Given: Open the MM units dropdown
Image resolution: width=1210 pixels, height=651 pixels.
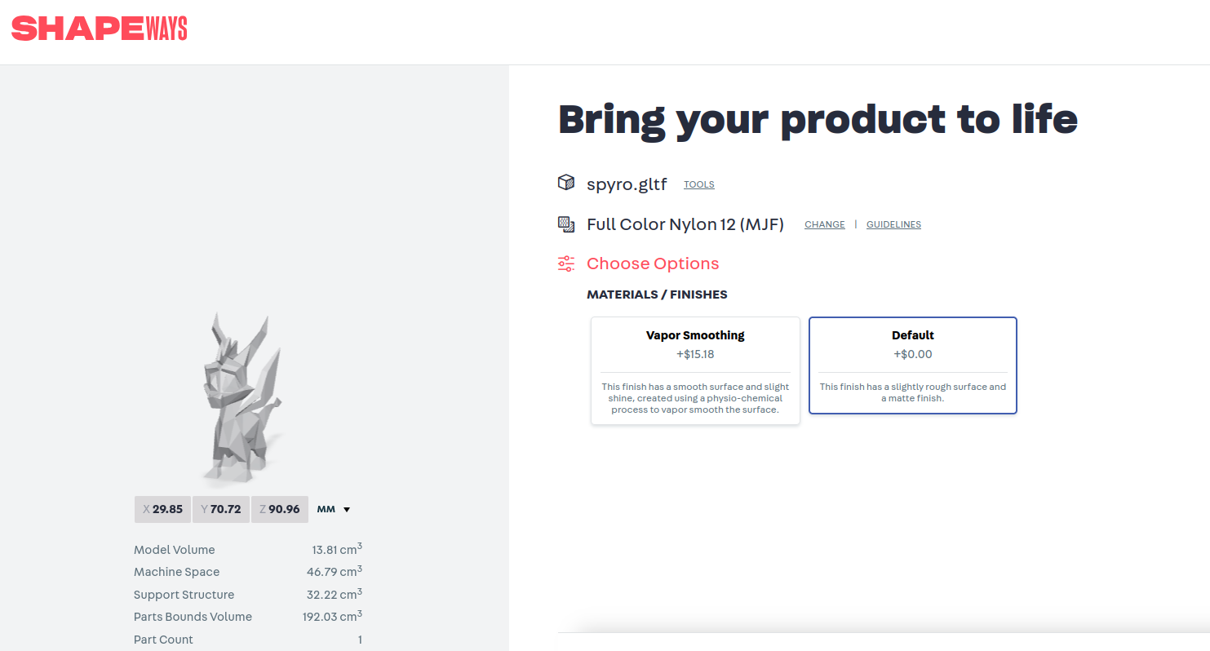Looking at the screenshot, I should [x=334, y=509].
